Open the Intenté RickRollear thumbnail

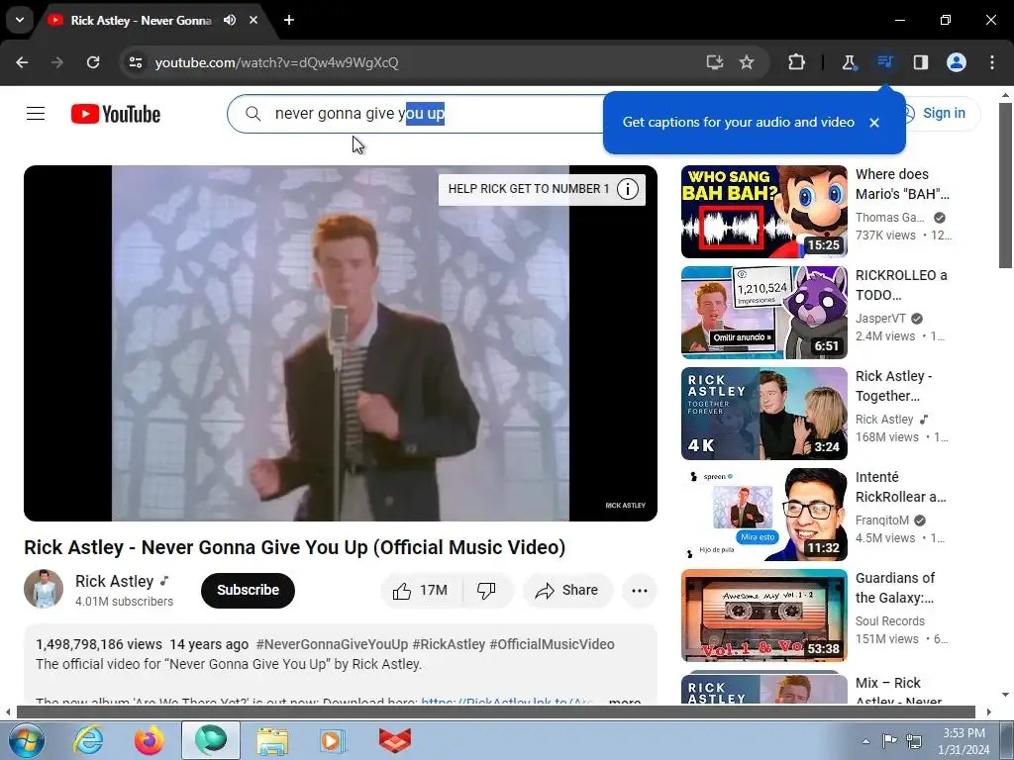click(x=763, y=515)
